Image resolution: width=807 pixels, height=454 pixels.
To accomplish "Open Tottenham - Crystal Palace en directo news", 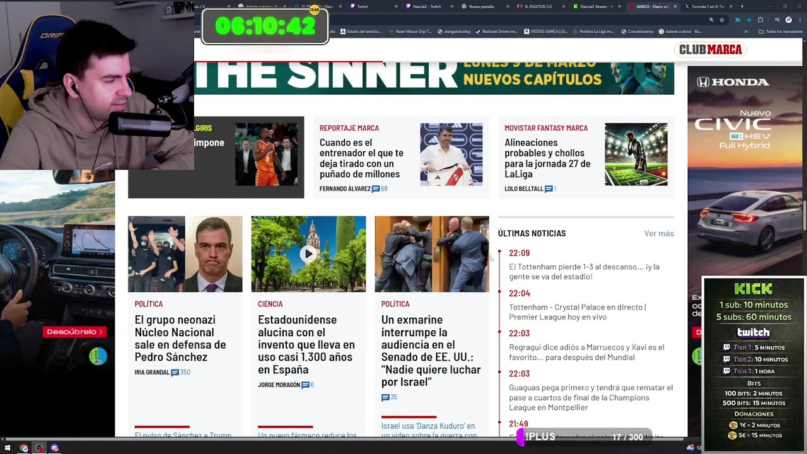I will pos(578,312).
